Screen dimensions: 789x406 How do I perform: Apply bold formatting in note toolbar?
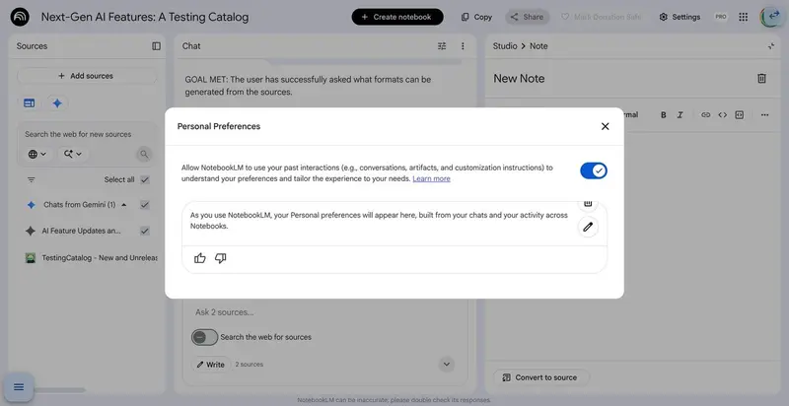(663, 115)
